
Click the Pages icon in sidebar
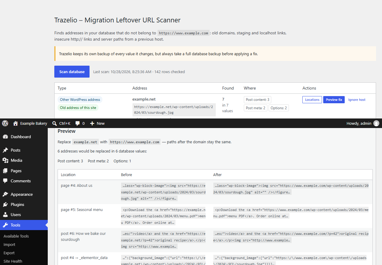tap(5, 171)
